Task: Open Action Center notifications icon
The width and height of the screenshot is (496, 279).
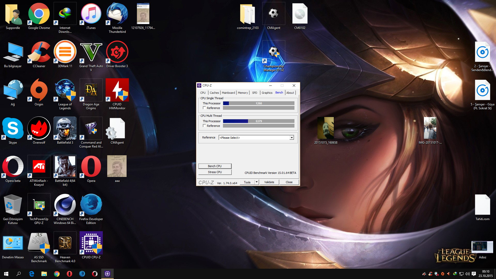Action: point(474,274)
